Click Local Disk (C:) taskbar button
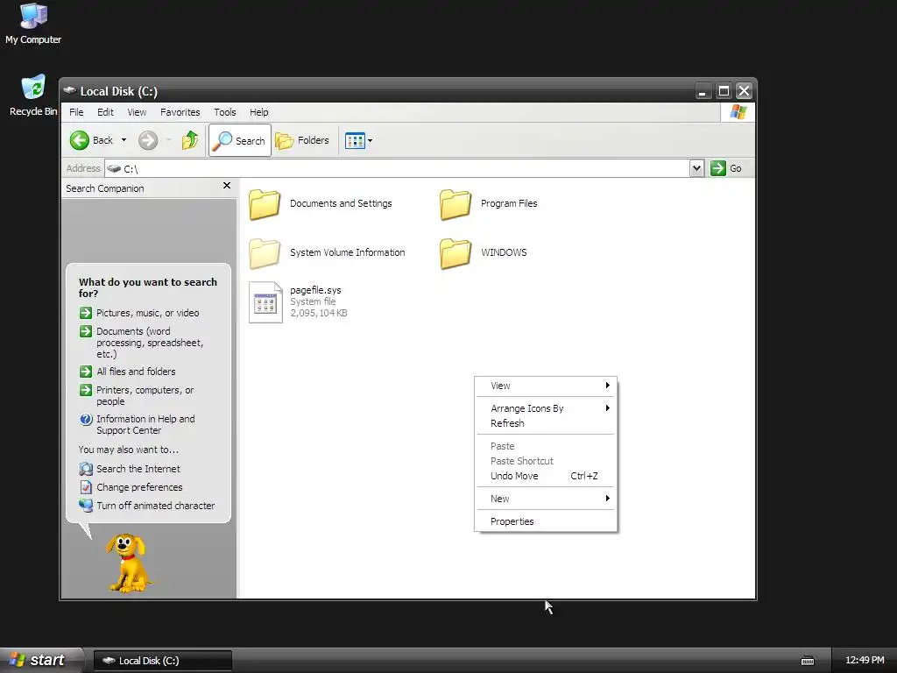897x673 pixels. coord(162,661)
